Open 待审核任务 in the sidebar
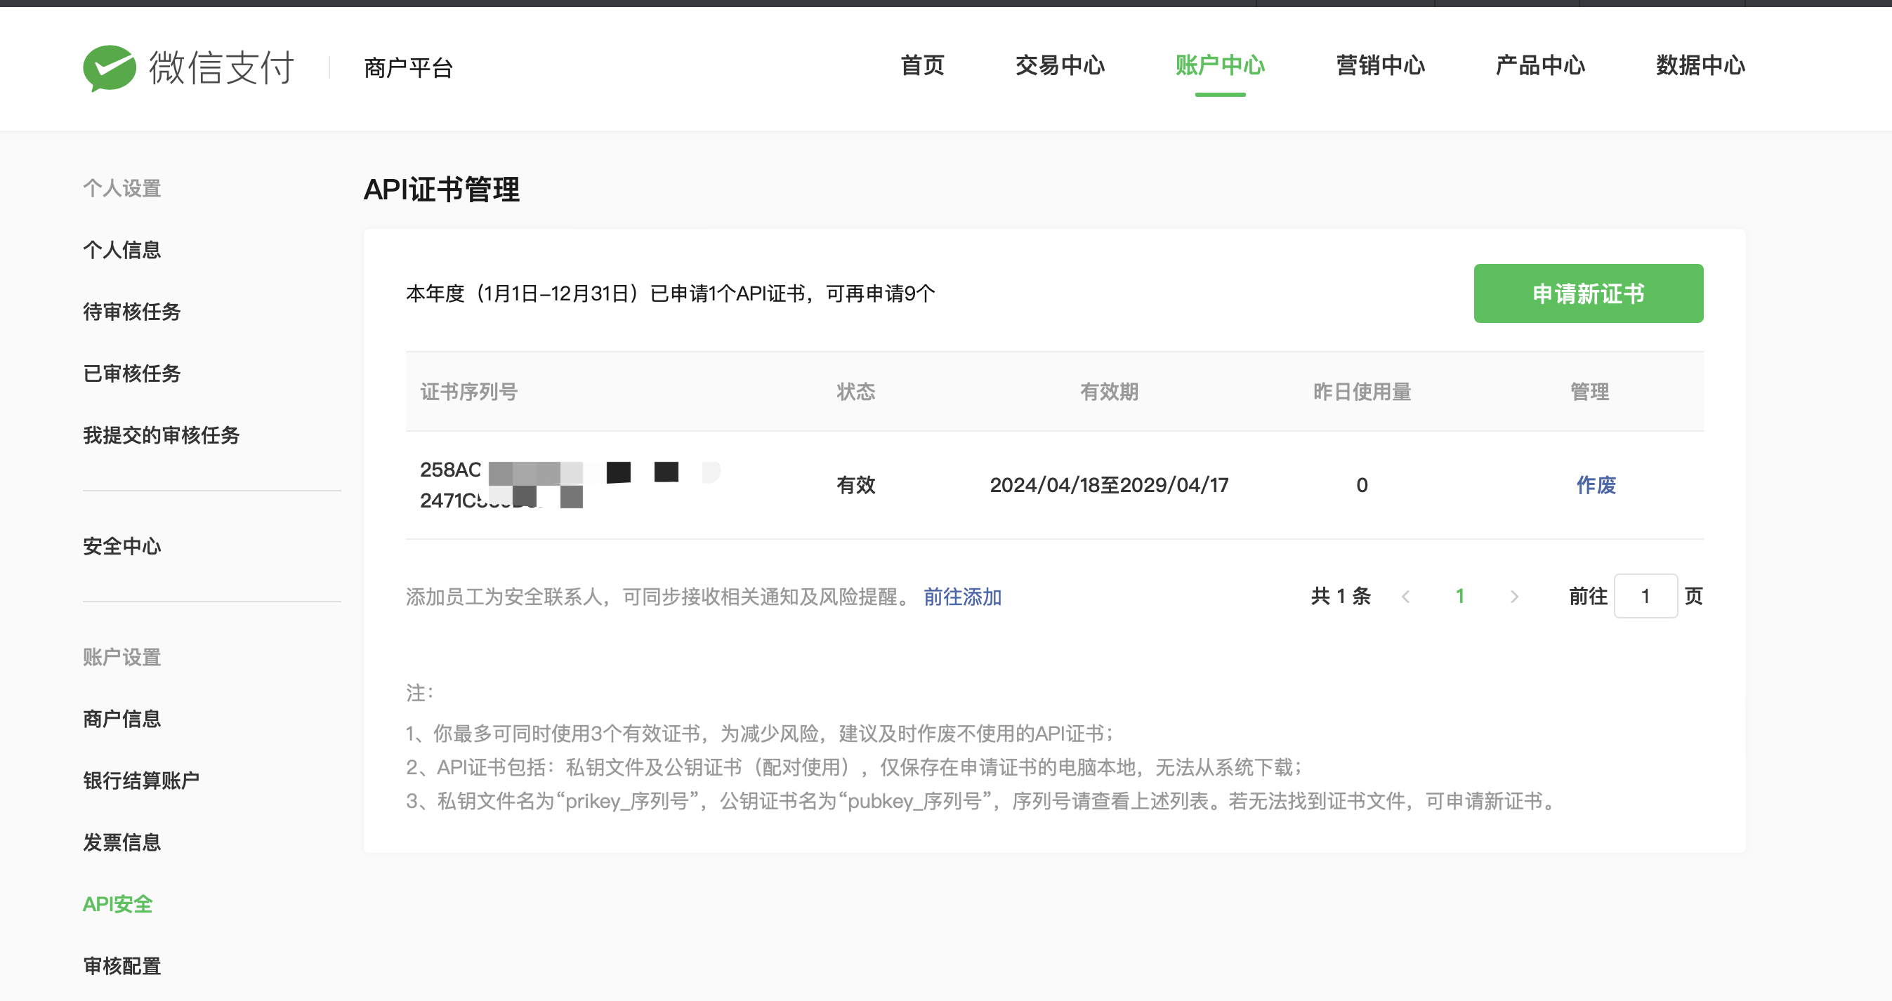 [131, 312]
